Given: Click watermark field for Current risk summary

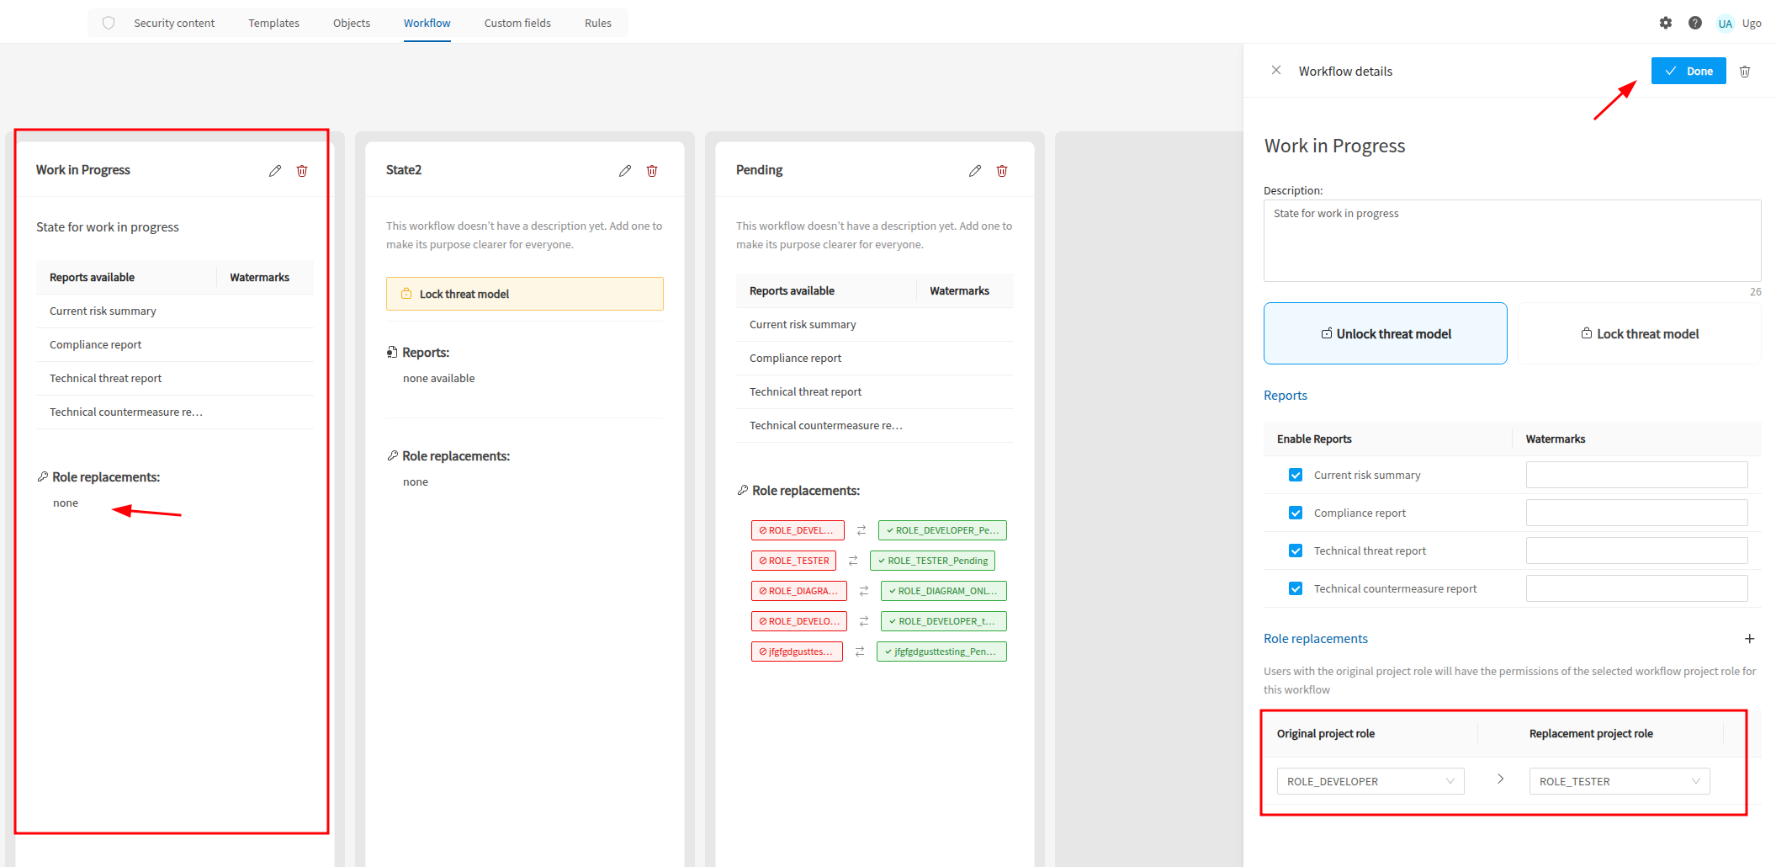Looking at the screenshot, I should click(x=1636, y=475).
